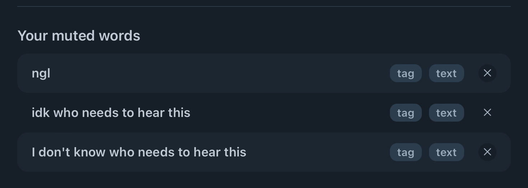Select 'tag' badge on the idk phrase row

[405, 113]
